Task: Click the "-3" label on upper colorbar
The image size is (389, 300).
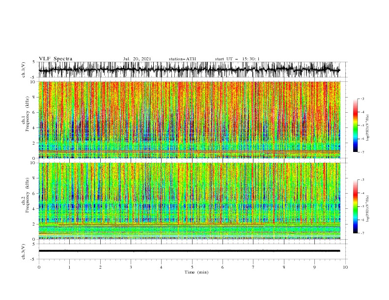Action: [x=362, y=99]
